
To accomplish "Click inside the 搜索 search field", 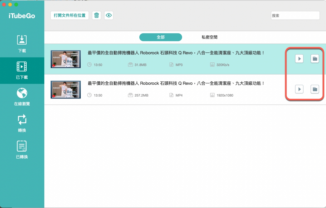I will pos(295,15).
